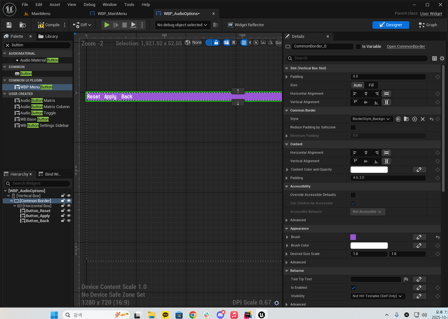Toggle the Is Variable checkbox

click(x=358, y=47)
